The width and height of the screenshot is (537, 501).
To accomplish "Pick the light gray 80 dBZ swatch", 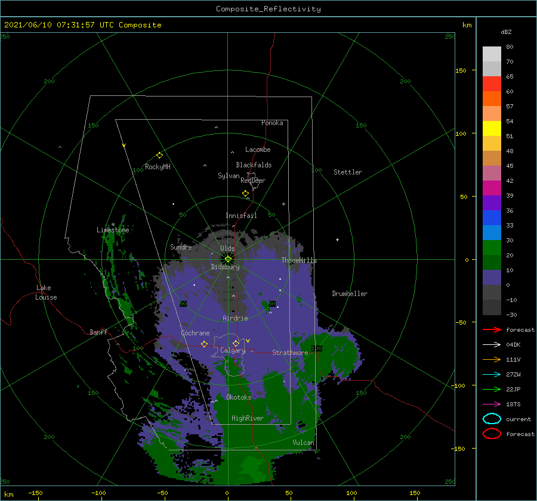I will tap(492, 54).
